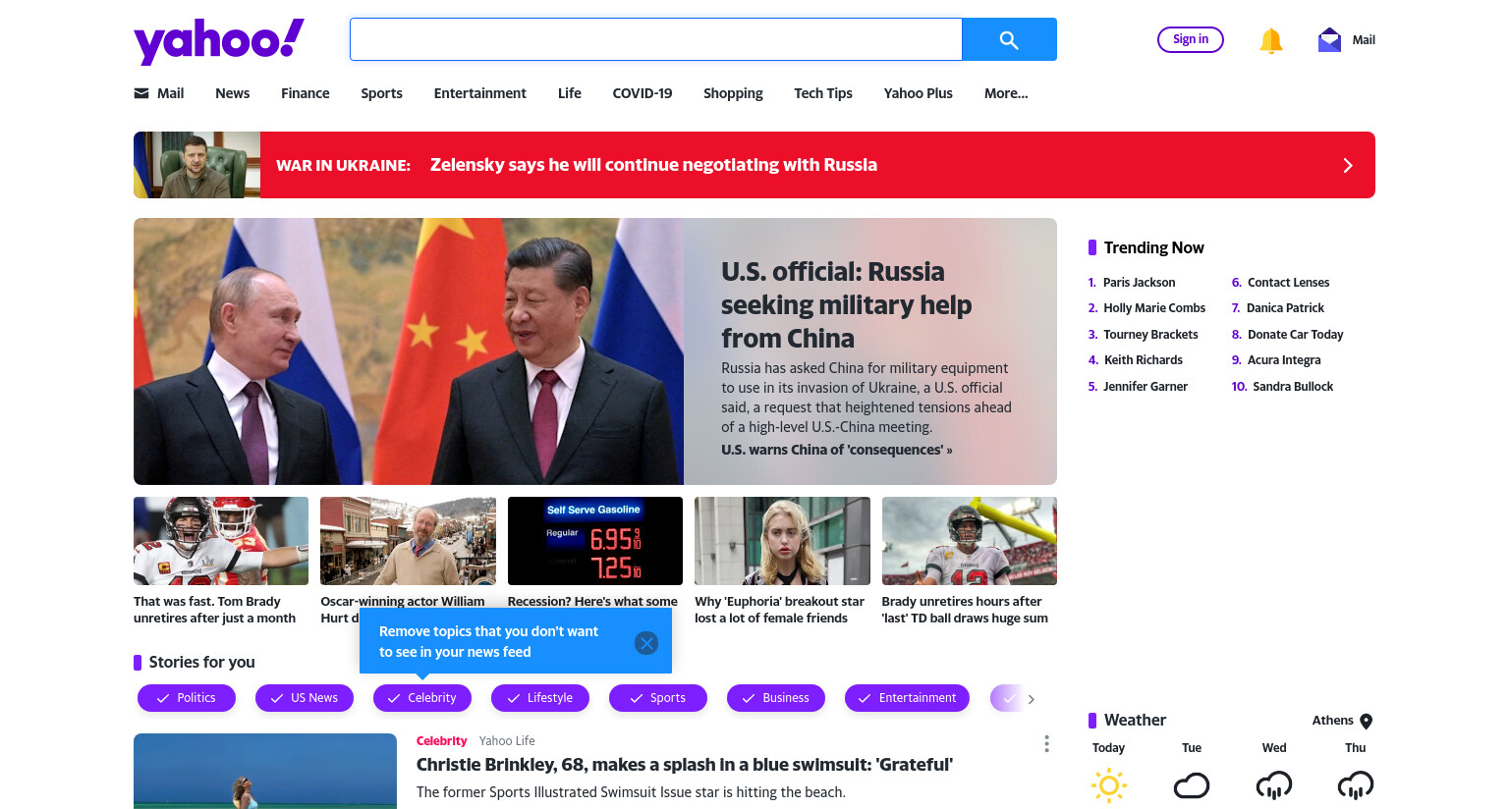Toggle the Lifestyle topic chip
The height and width of the screenshot is (809, 1509).
pos(540,698)
